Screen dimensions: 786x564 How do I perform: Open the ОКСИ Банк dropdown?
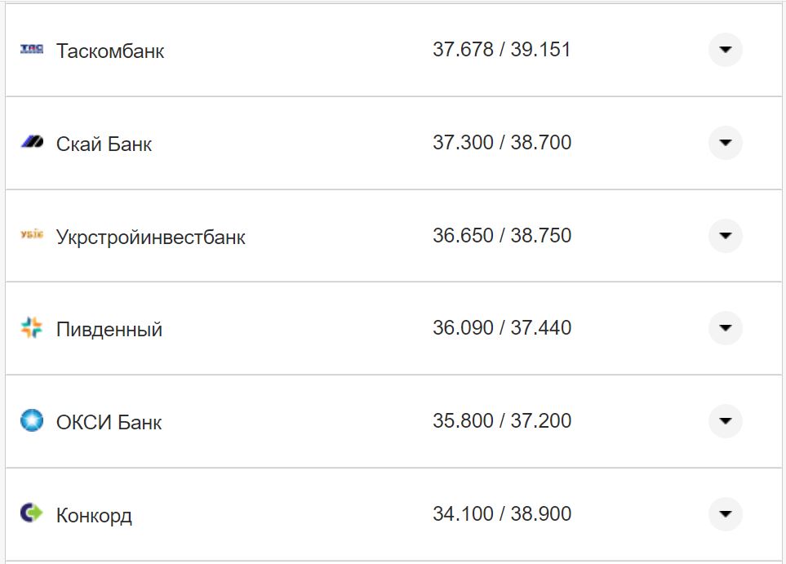pyautogui.click(x=725, y=421)
